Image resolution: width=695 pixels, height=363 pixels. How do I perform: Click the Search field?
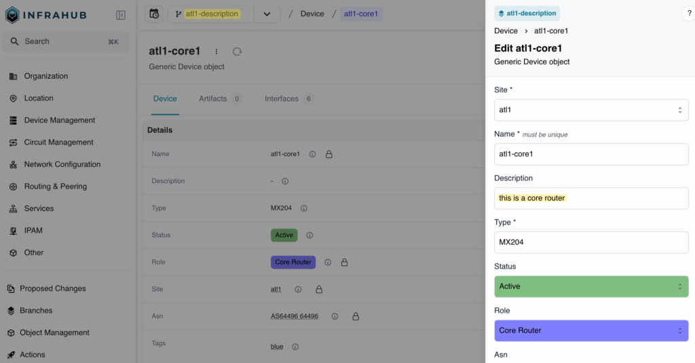coord(66,41)
